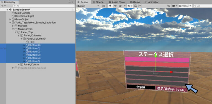Select Main Camera in the hierarchy
Viewport: 212px width, 104px height.
(23, 13)
